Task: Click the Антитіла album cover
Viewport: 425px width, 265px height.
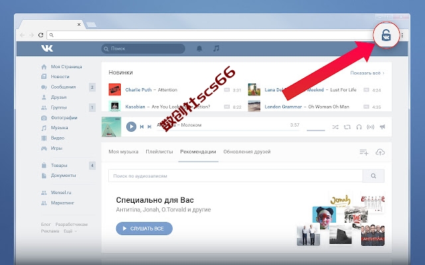Action: tap(373, 235)
